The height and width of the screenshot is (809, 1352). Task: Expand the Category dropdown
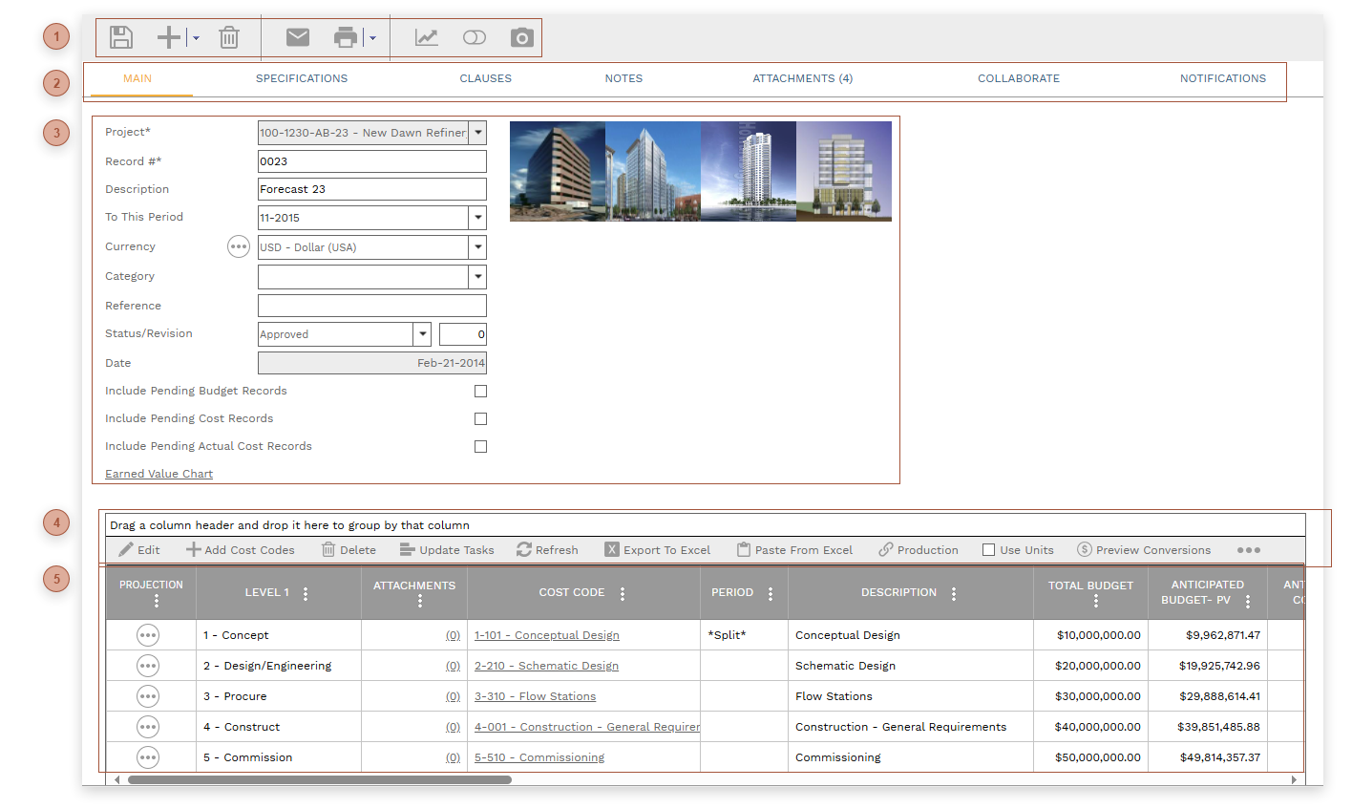tap(477, 277)
